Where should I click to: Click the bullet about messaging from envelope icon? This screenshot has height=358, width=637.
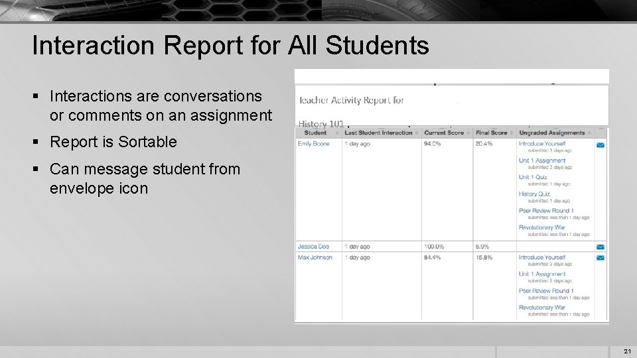pyautogui.click(x=145, y=178)
